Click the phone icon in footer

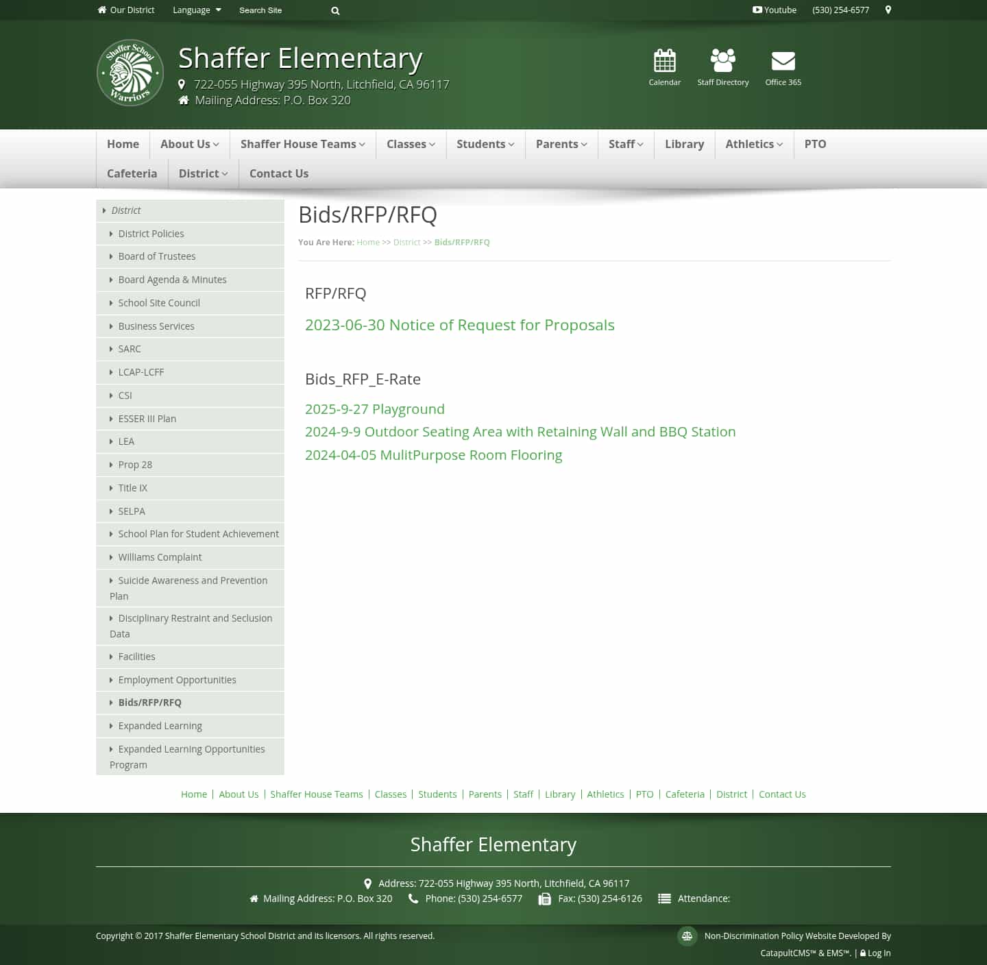tap(413, 899)
